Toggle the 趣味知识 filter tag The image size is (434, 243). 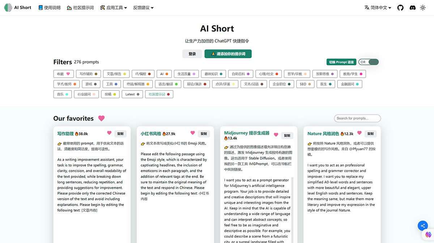[213, 74]
